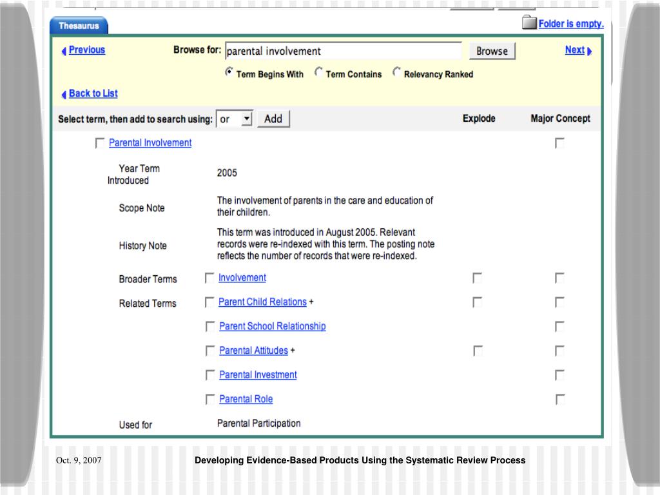Check the Involvement broader term checkbox
660x495 pixels.
(209, 278)
